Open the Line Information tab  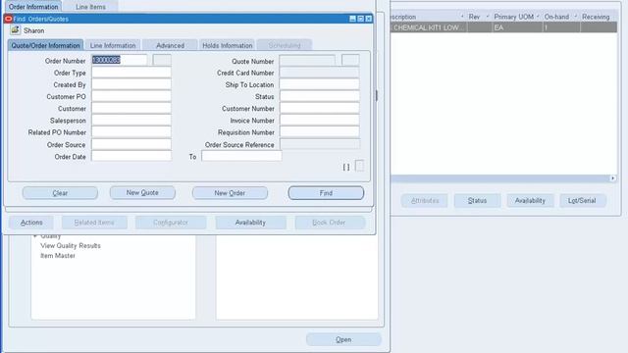coord(113,45)
